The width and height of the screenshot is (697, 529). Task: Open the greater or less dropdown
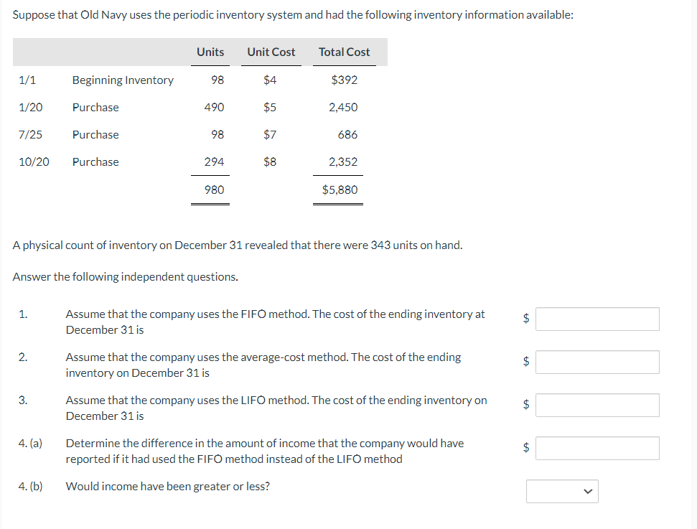click(x=562, y=491)
